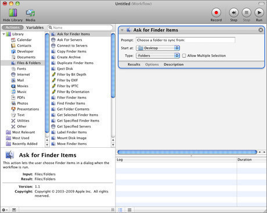Image resolution: width=267 pixels, height=213 pixels.
Task: Toggle the description pane button
Action: pyautogui.click(x=14, y=210)
